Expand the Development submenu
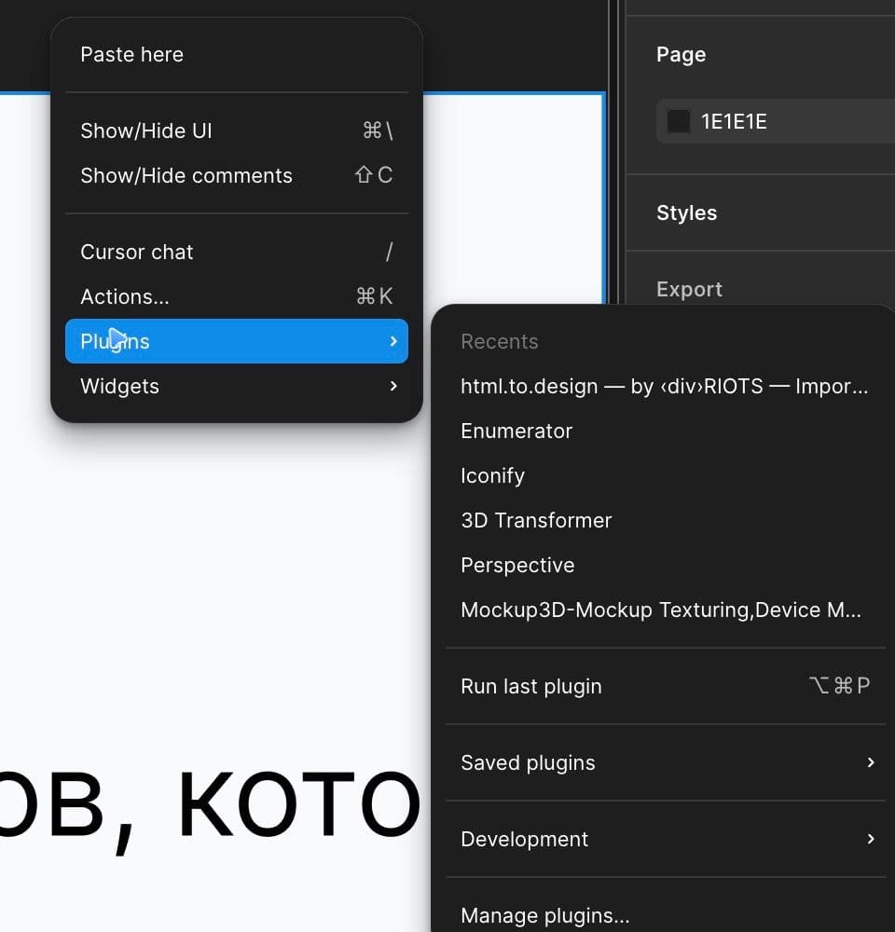Viewport: 895px width, 932px height. pyautogui.click(x=665, y=840)
